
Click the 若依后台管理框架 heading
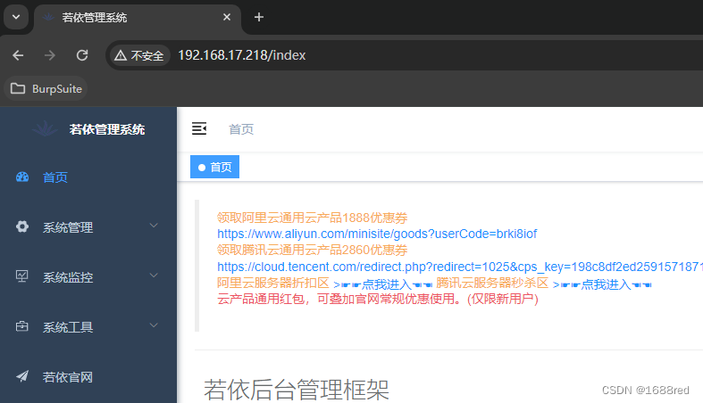tap(297, 390)
